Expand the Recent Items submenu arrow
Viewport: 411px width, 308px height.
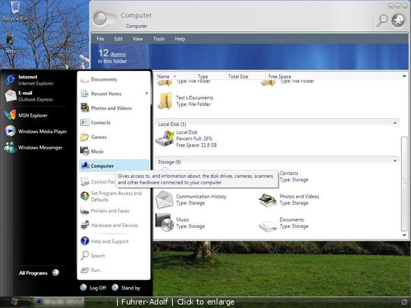click(146, 93)
